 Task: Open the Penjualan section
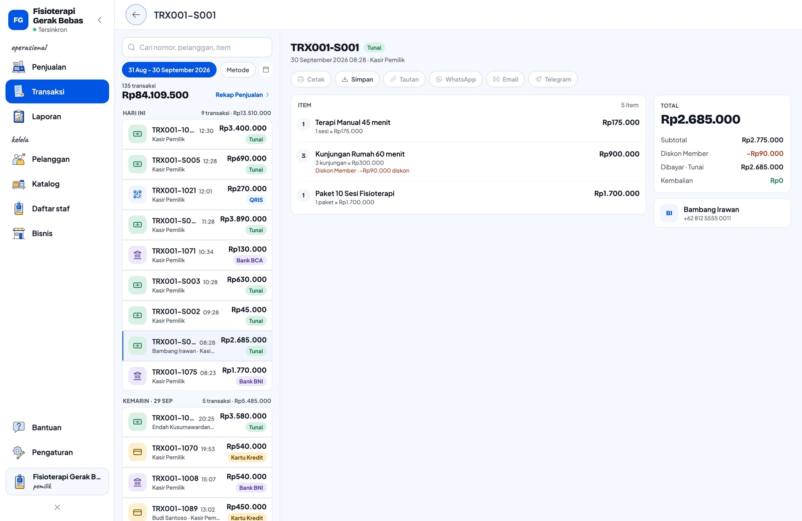tap(57, 67)
